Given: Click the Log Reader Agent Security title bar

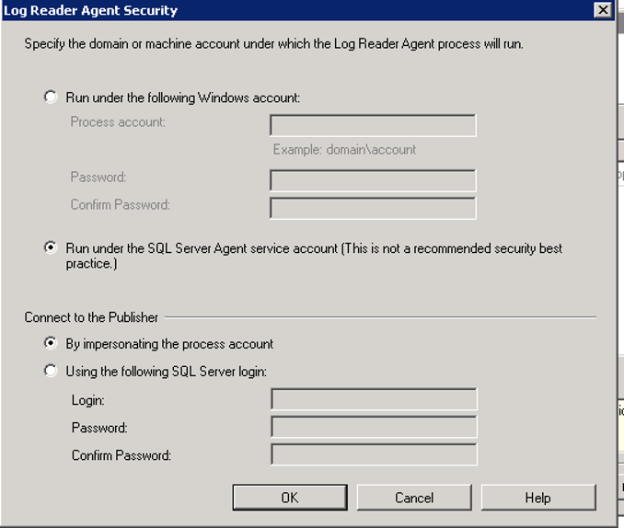Looking at the screenshot, I should click(298, 10).
